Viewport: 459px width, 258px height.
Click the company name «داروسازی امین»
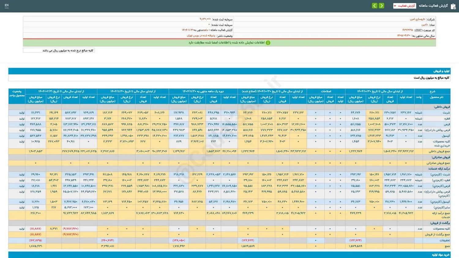(417, 19)
